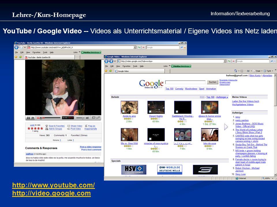This screenshot has width=277, height=207.
Task: Click DW-World.de Deutsche Welle thumbnail
Action: (170, 170)
